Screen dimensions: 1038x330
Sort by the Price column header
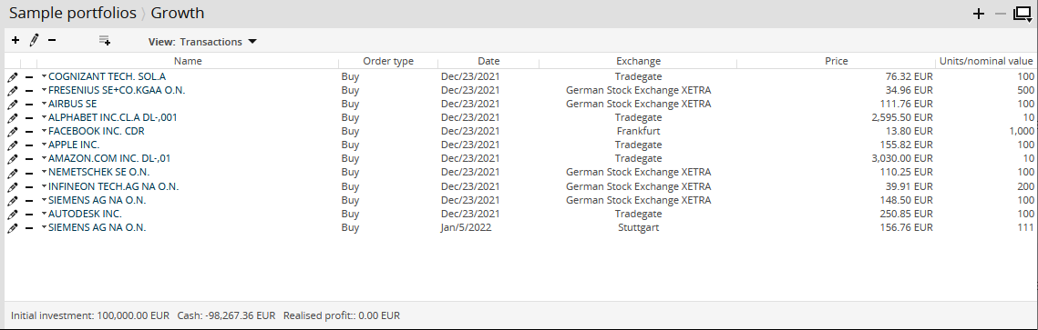click(836, 61)
